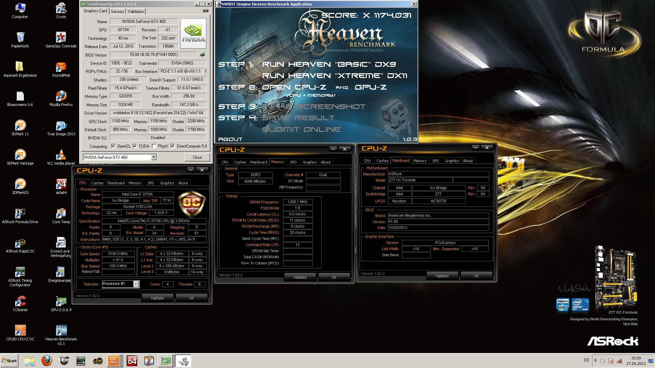This screenshot has width=655, height=368.
Task: Open Caches tab in CPU-Z CPU window
Action: click(97, 183)
